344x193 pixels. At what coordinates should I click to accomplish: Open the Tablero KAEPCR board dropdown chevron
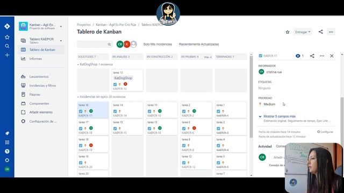point(61,41)
